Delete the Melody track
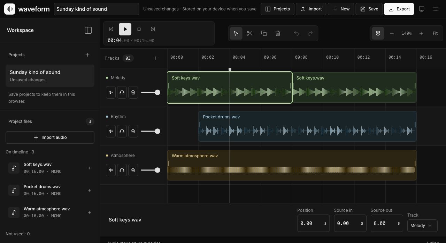Image resolution: width=446 pixels, height=243 pixels. pos(133,92)
